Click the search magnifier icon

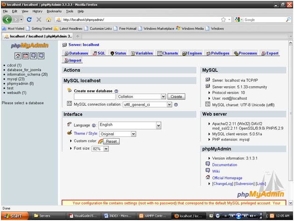288,20
